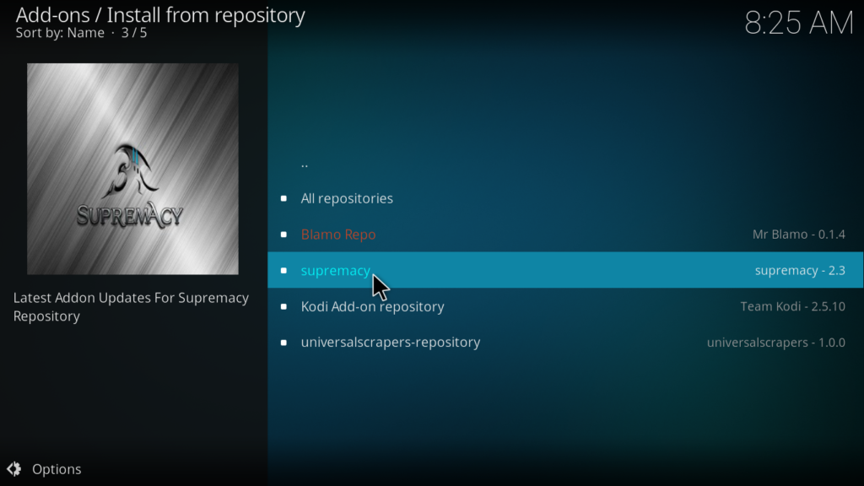Open universalscrapers-repository entry

coord(565,343)
